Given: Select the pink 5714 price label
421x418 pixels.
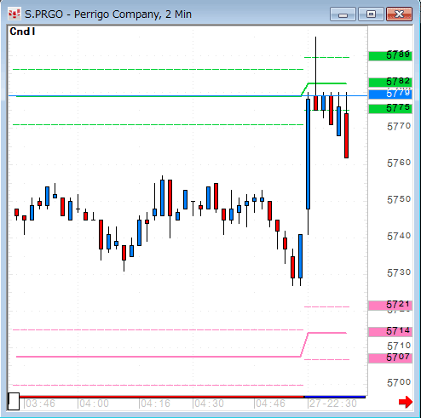Looking at the screenshot, I should coord(390,331).
